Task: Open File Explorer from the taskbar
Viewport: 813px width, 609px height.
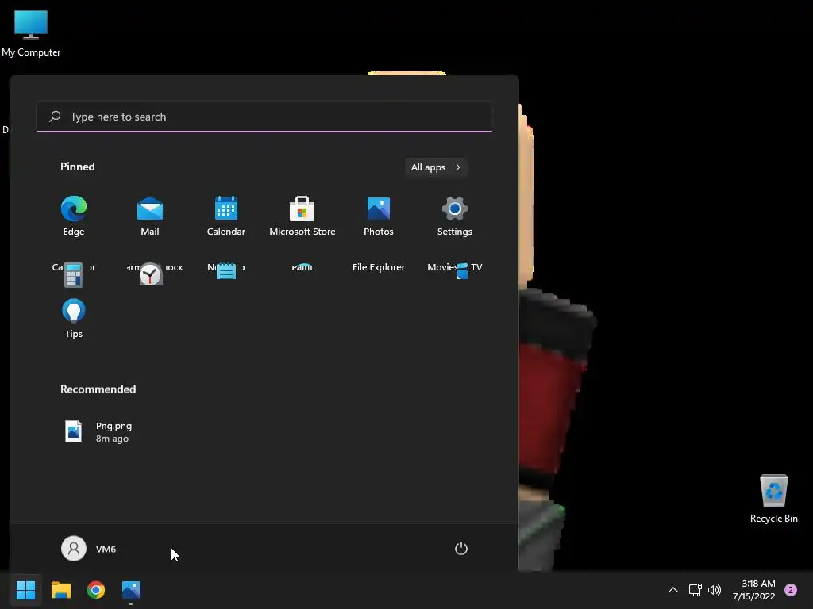Action: pos(61,590)
